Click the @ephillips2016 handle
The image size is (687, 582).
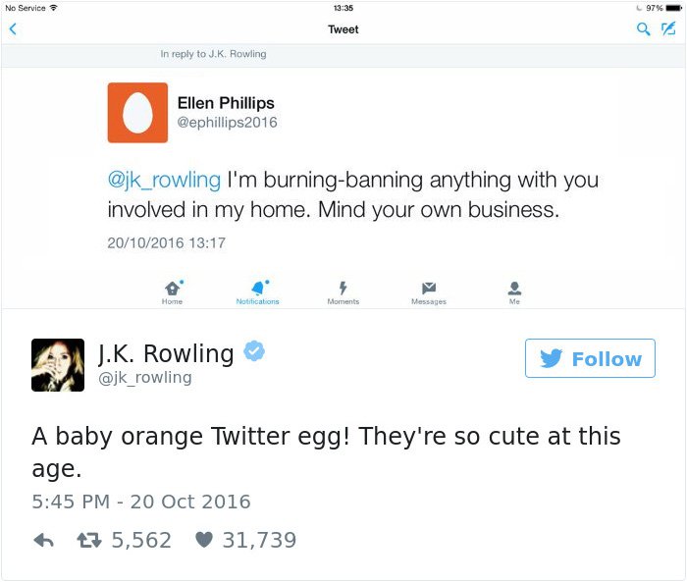point(227,123)
